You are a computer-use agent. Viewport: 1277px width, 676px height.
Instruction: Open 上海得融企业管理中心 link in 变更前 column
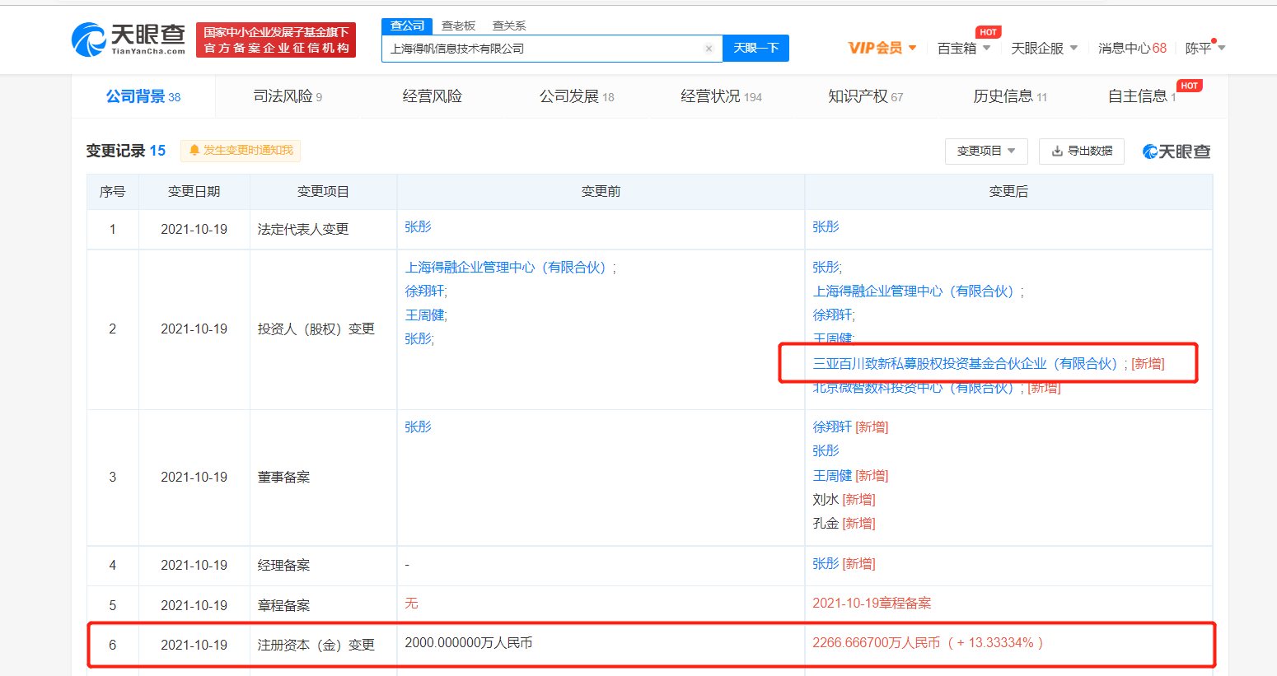tap(506, 268)
